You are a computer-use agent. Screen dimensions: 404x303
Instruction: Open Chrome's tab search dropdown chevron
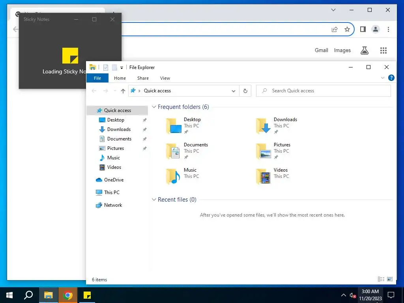tap(333, 10)
